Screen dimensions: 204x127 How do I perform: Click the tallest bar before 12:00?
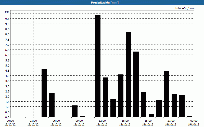click(98, 66)
